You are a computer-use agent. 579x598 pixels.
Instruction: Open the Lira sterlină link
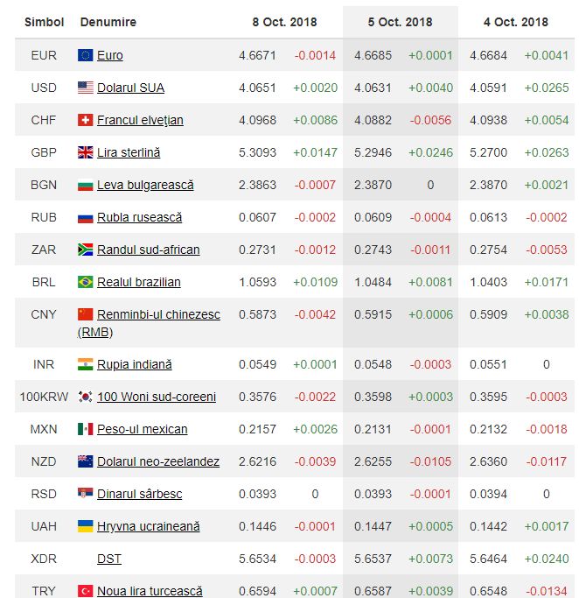coord(129,152)
